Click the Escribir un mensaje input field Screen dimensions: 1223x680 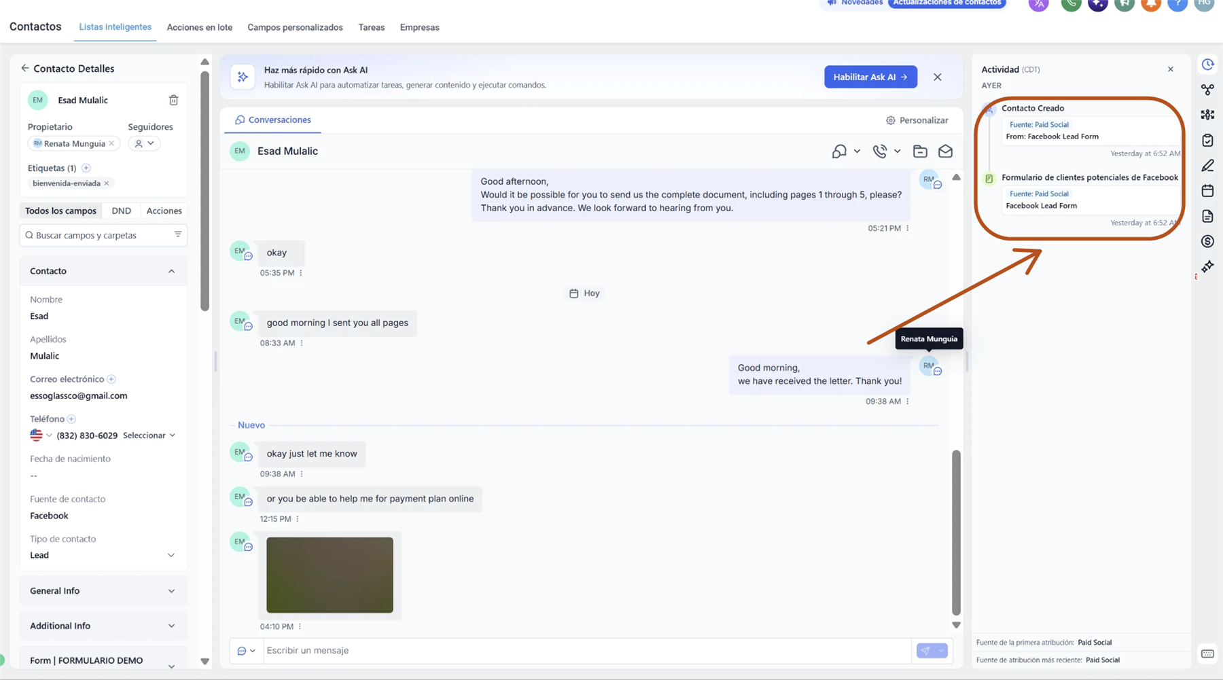(587, 651)
